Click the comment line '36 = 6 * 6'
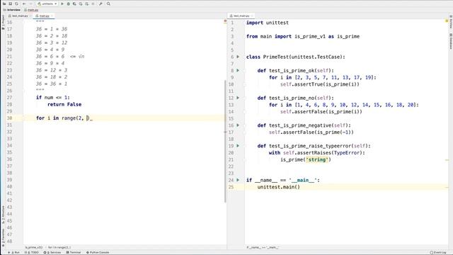This screenshot has width=453, height=255. pos(50,57)
